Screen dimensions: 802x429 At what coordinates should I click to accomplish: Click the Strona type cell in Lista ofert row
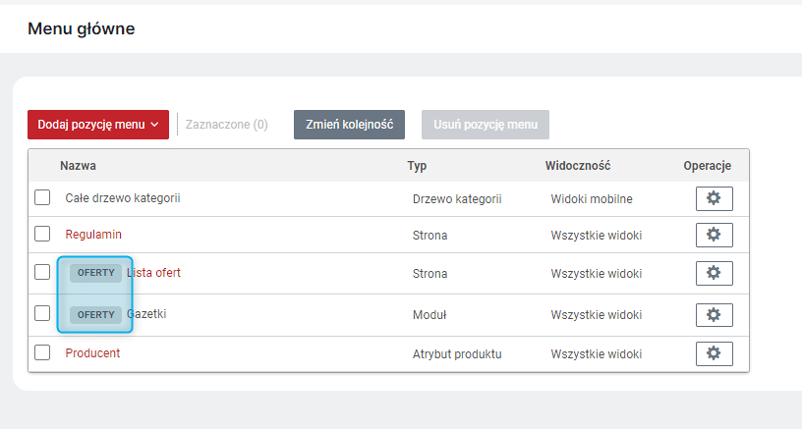(x=430, y=274)
